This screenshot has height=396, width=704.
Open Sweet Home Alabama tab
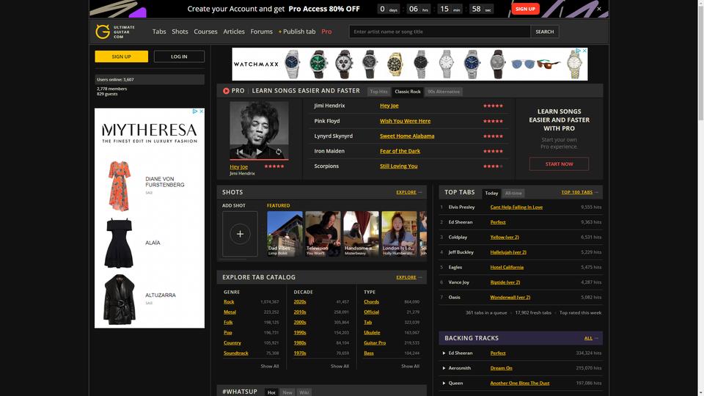pos(407,136)
